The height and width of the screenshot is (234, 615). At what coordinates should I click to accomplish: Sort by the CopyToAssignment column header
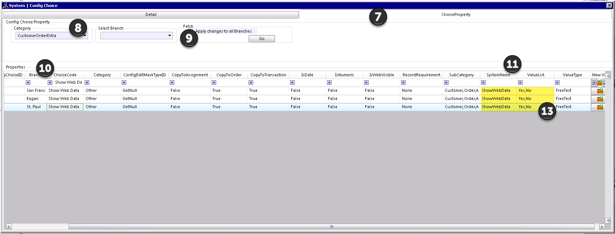click(190, 75)
